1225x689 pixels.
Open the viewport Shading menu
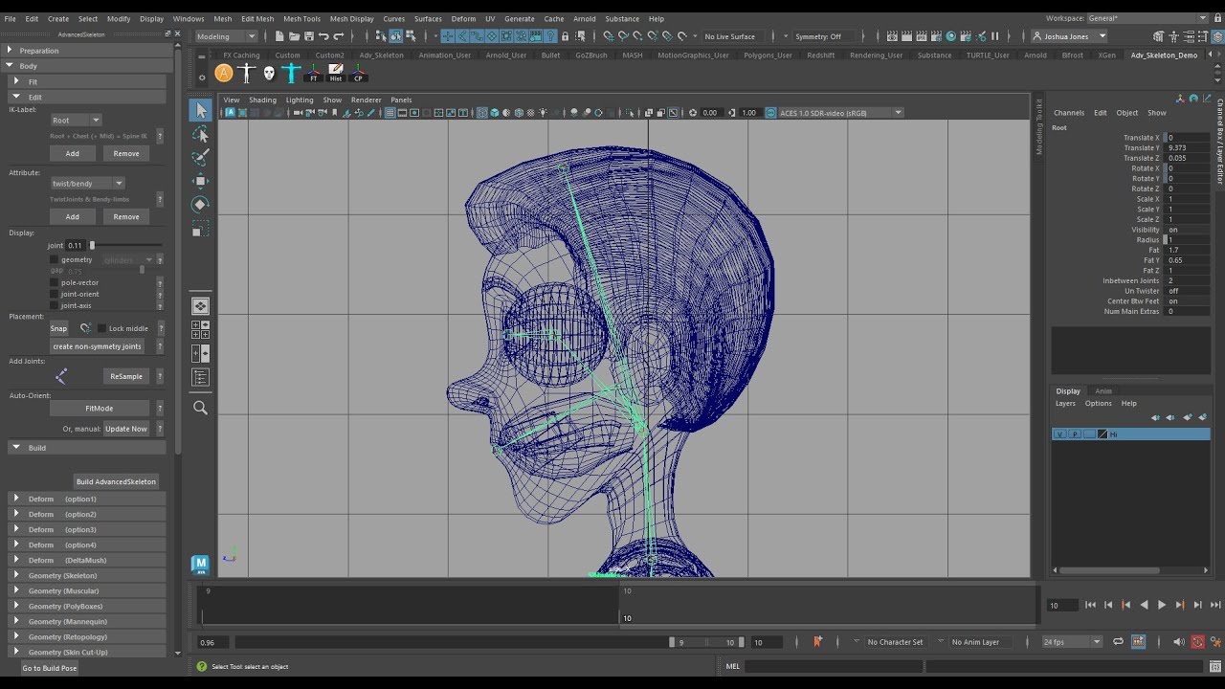(x=262, y=100)
